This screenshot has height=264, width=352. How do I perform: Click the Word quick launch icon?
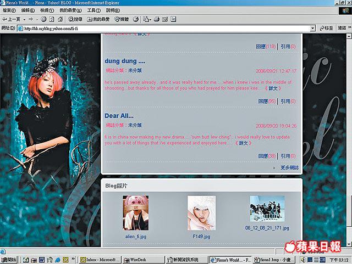(x=42, y=260)
